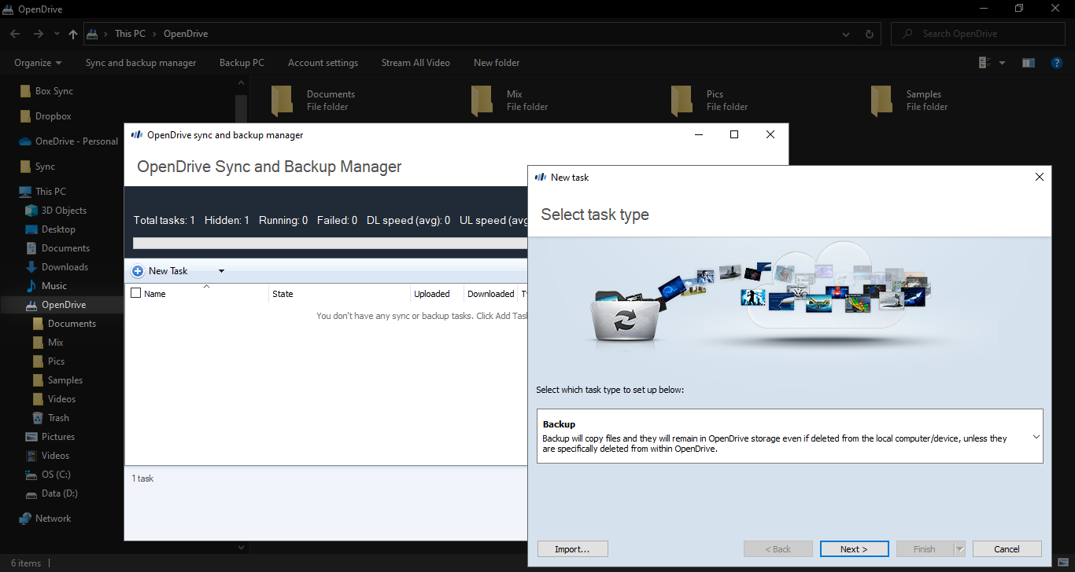The image size is (1075, 572).
Task: Click the Documents folder icon in file view
Action: [x=283, y=101]
